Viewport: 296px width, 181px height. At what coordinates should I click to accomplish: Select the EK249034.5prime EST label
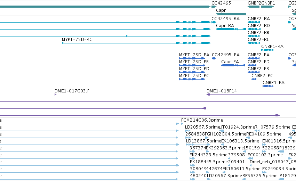pyautogui.click(x=279, y=169)
